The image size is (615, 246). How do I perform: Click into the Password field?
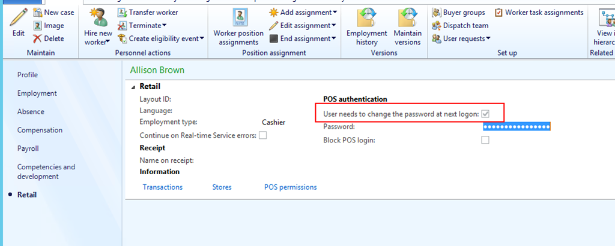tap(517, 127)
